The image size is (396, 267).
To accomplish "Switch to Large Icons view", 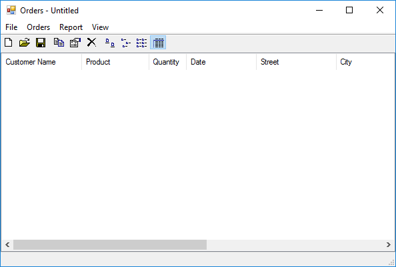I will click(110, 43).
